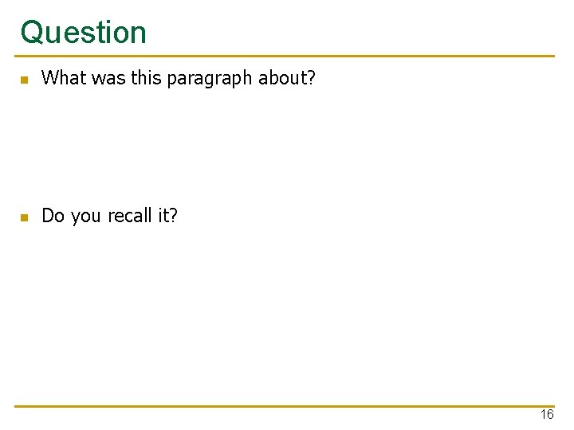The image size is (574, 430).
Task: Click the word "What" in first bullet
Action: coord(64,77)
